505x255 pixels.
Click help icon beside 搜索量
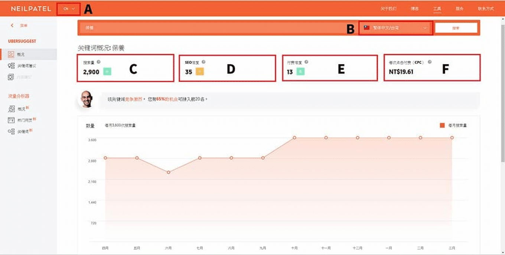(x=98, y=62)
